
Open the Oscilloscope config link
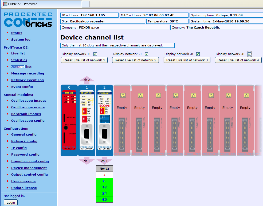point(28,121)
